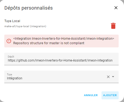Viewport: 124px width, 102px height.
Task: Open the Type combo box showing Intégration
Action: coord(61,77)
